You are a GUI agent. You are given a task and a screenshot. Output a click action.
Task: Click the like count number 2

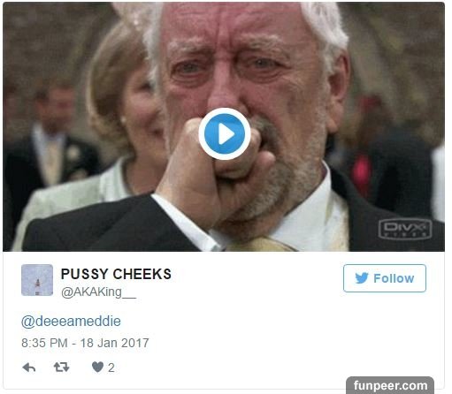click(x=111, y=367)
